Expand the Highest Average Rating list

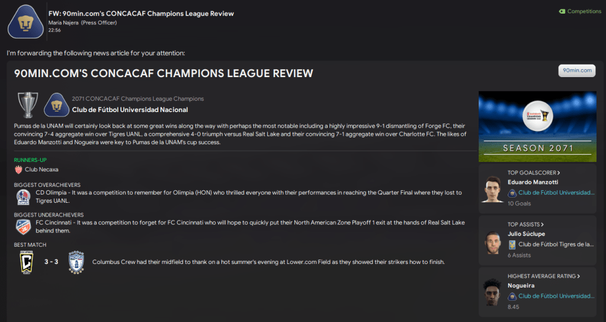pyautogui.click(x=543, y=276)
